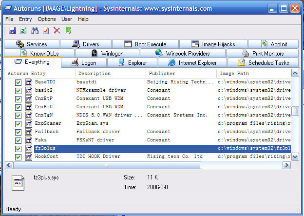Click the Find binoculars icon
Image resolution: width=304 pixels, height=216 pixels.
click(x=35, y=30)
